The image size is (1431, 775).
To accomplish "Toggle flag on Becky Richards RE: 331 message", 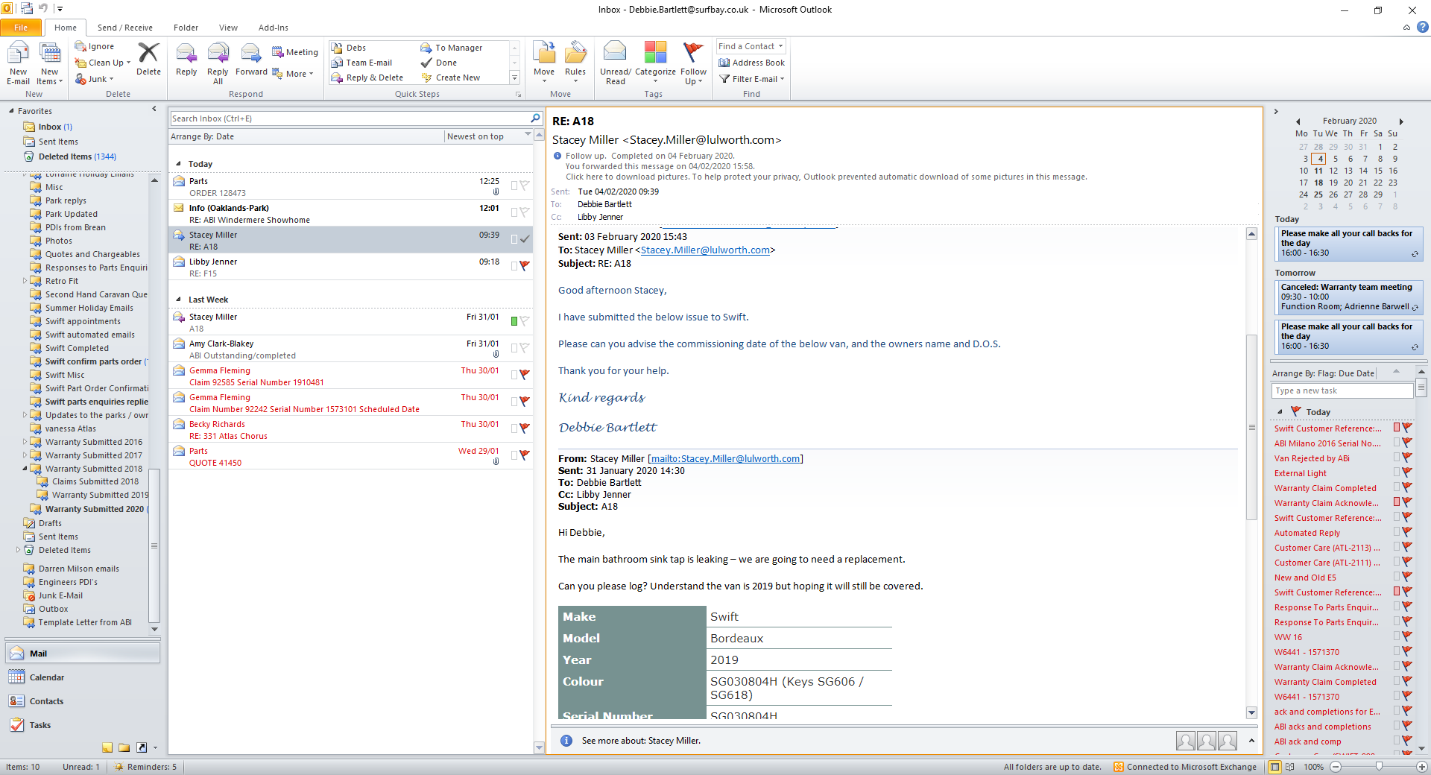I will coord(525,428).
